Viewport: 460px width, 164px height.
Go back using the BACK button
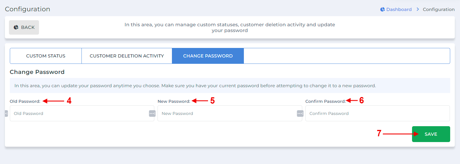tap(24, 27)
